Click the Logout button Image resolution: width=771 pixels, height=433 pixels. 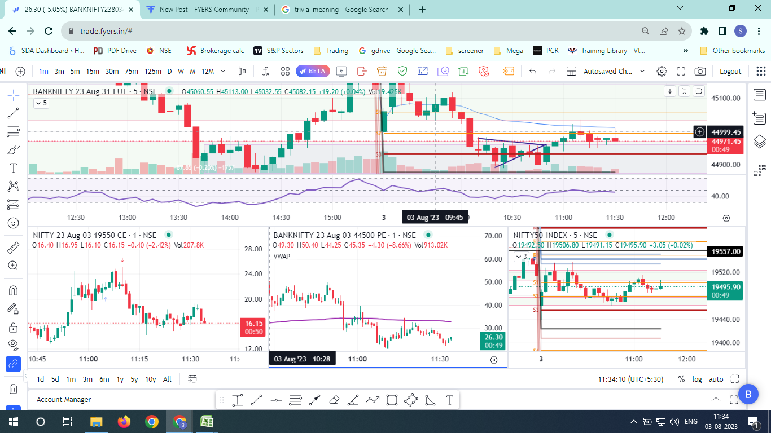(730, 72)
